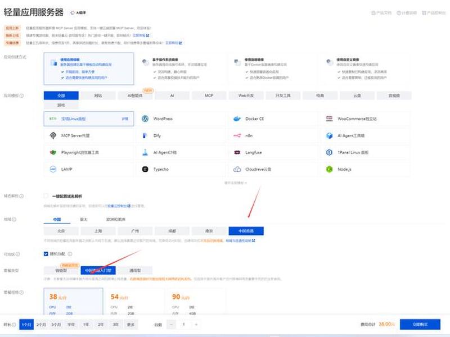The image size is (450, 337).
Task: Open the AI助手 assistant icon
Action: 73,12
